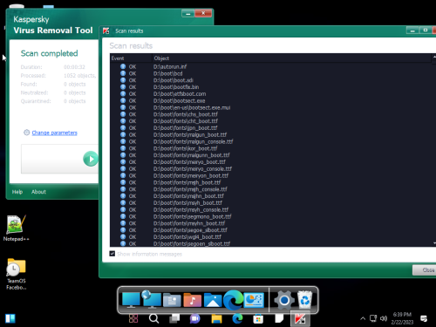Open clock showing 6:39 PM 2/22/2023
Image resolution: width=436 pixels, height=327 pixels.
coord(402,318)
